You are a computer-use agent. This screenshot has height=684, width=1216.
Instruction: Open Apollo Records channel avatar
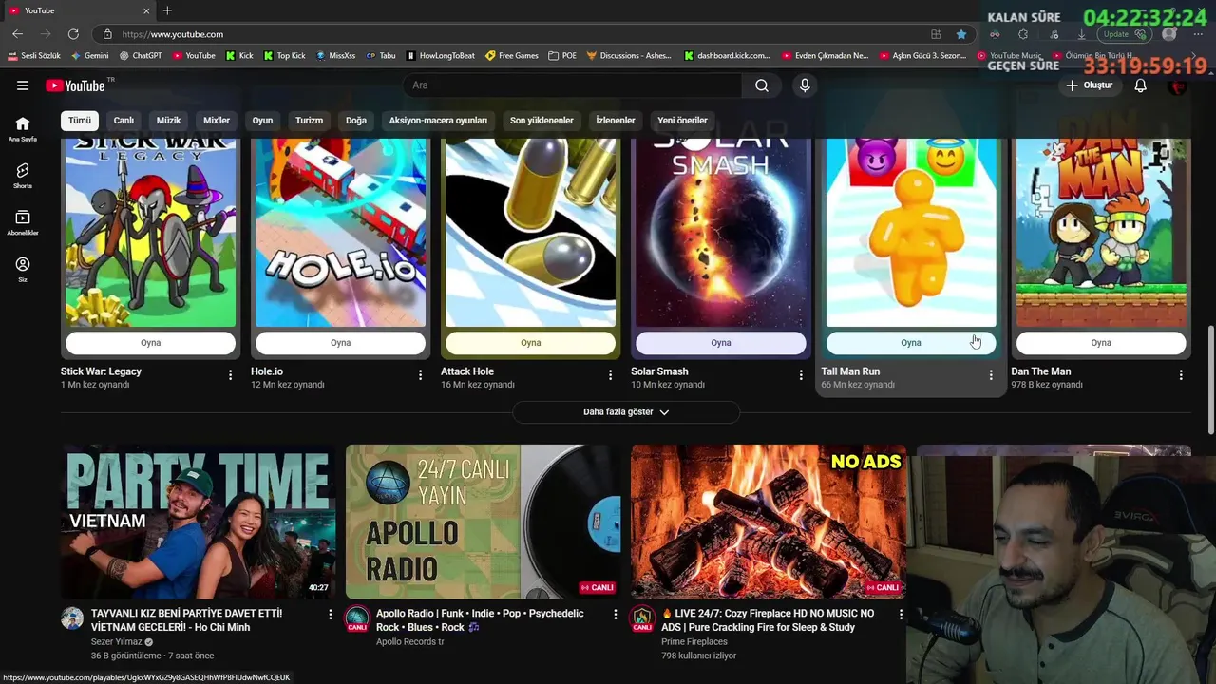[357, 618]
